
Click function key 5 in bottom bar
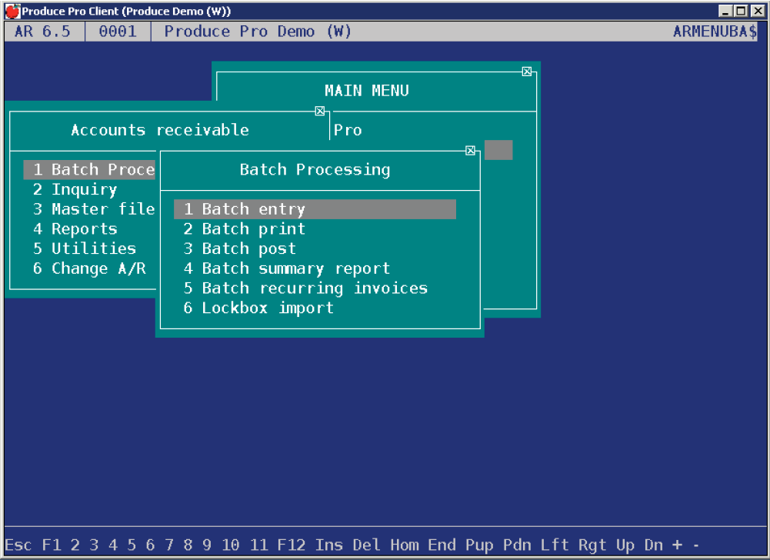tap(132, 545)
